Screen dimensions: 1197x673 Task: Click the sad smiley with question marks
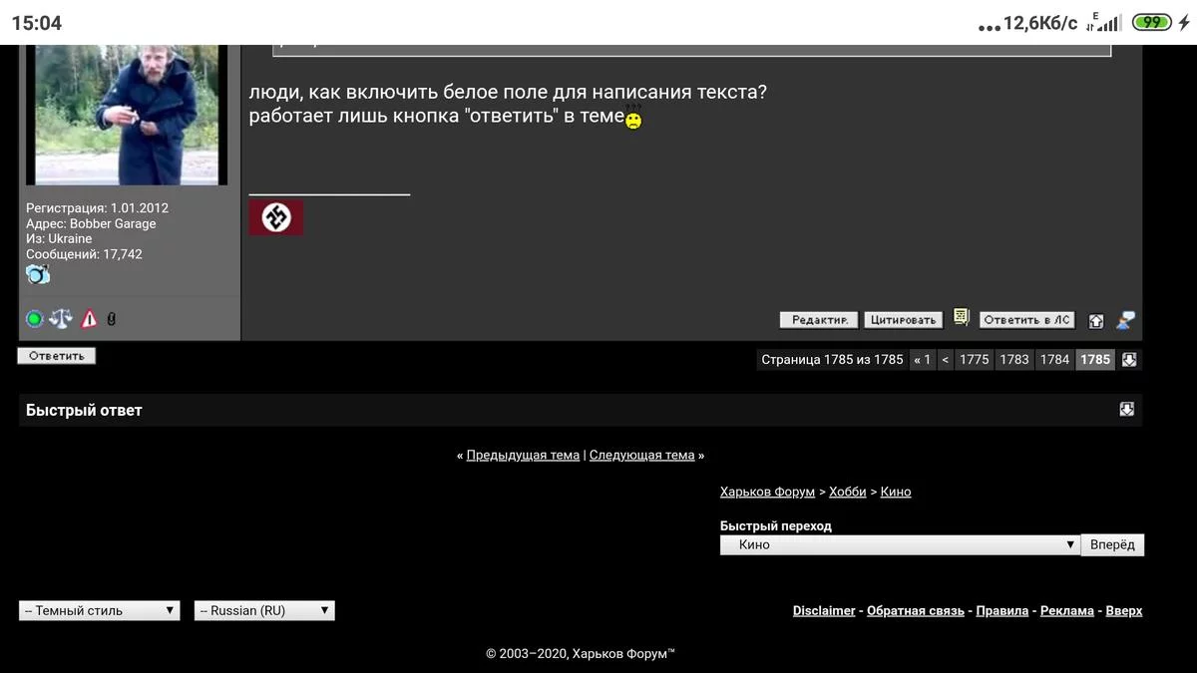633,118
